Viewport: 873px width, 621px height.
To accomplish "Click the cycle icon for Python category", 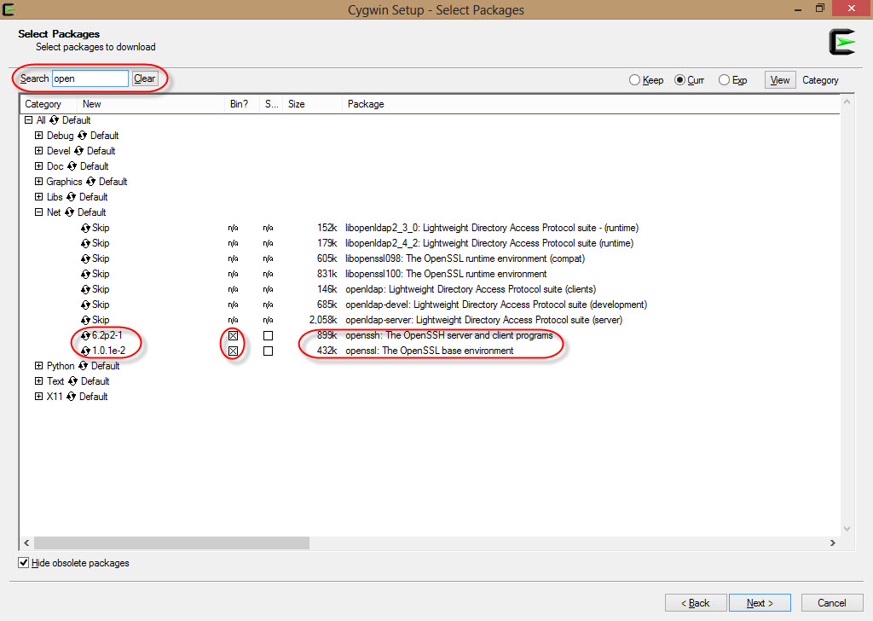I will 83,366.
